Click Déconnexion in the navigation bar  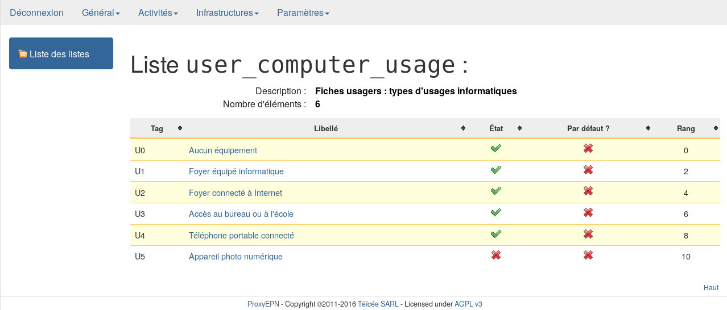pyautogui.click(x=36, y=12)
